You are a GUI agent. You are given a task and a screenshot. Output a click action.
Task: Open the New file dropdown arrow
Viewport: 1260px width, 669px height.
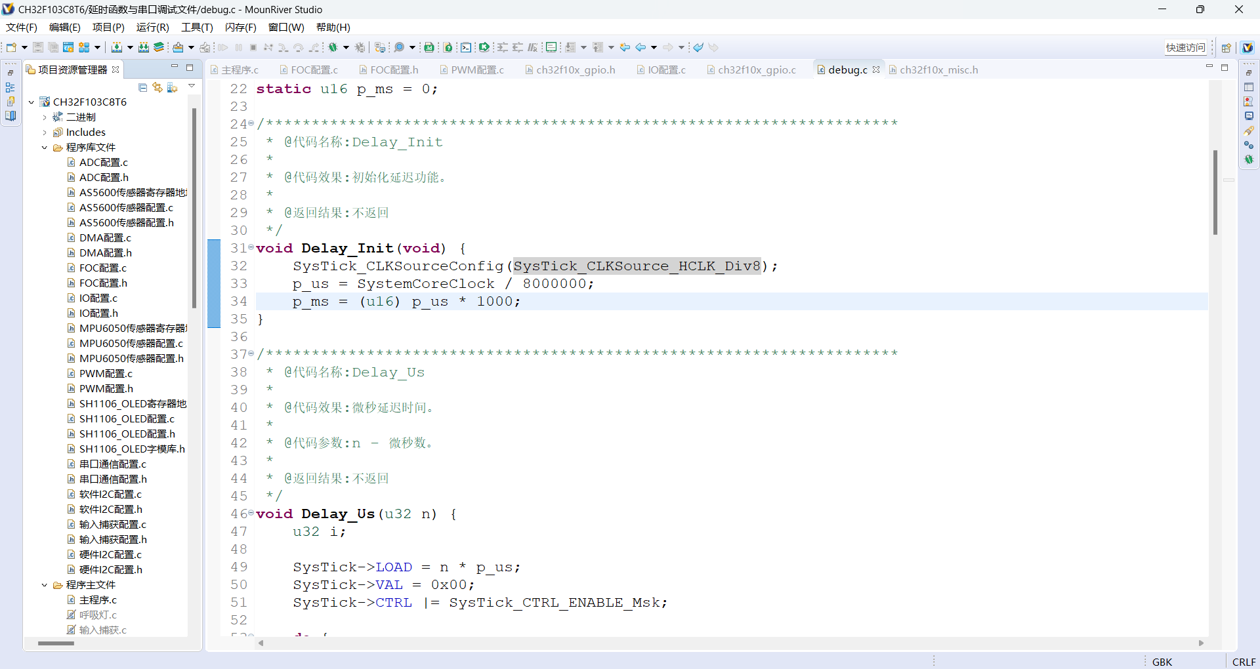click(x=24, y=47)
